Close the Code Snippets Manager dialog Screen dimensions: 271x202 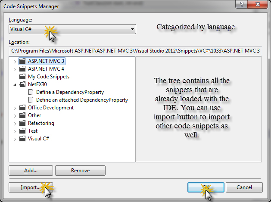258,4
